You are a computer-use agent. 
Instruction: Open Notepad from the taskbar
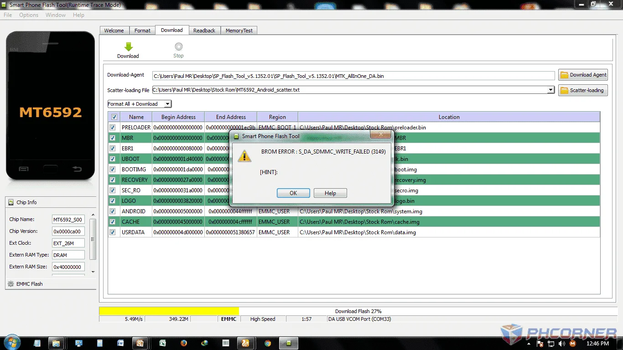click(x=37, y=343)
